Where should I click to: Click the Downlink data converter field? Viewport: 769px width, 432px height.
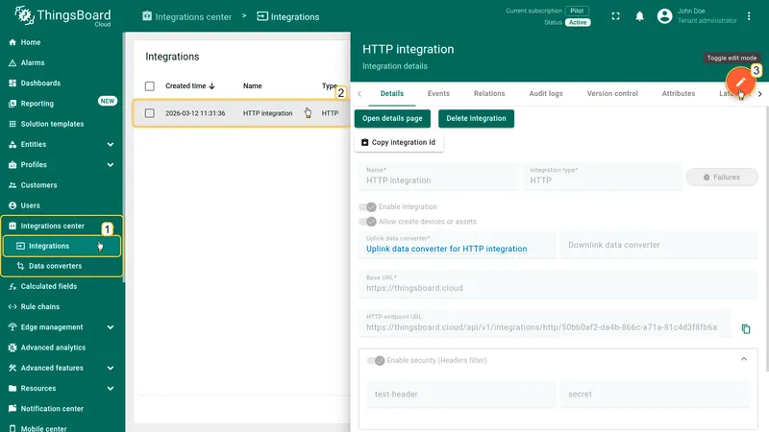(659, 245)
